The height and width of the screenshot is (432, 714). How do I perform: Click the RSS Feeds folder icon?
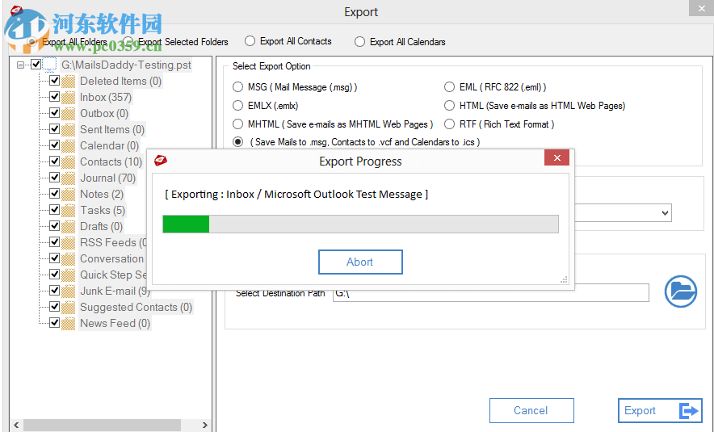click(69, 242)
